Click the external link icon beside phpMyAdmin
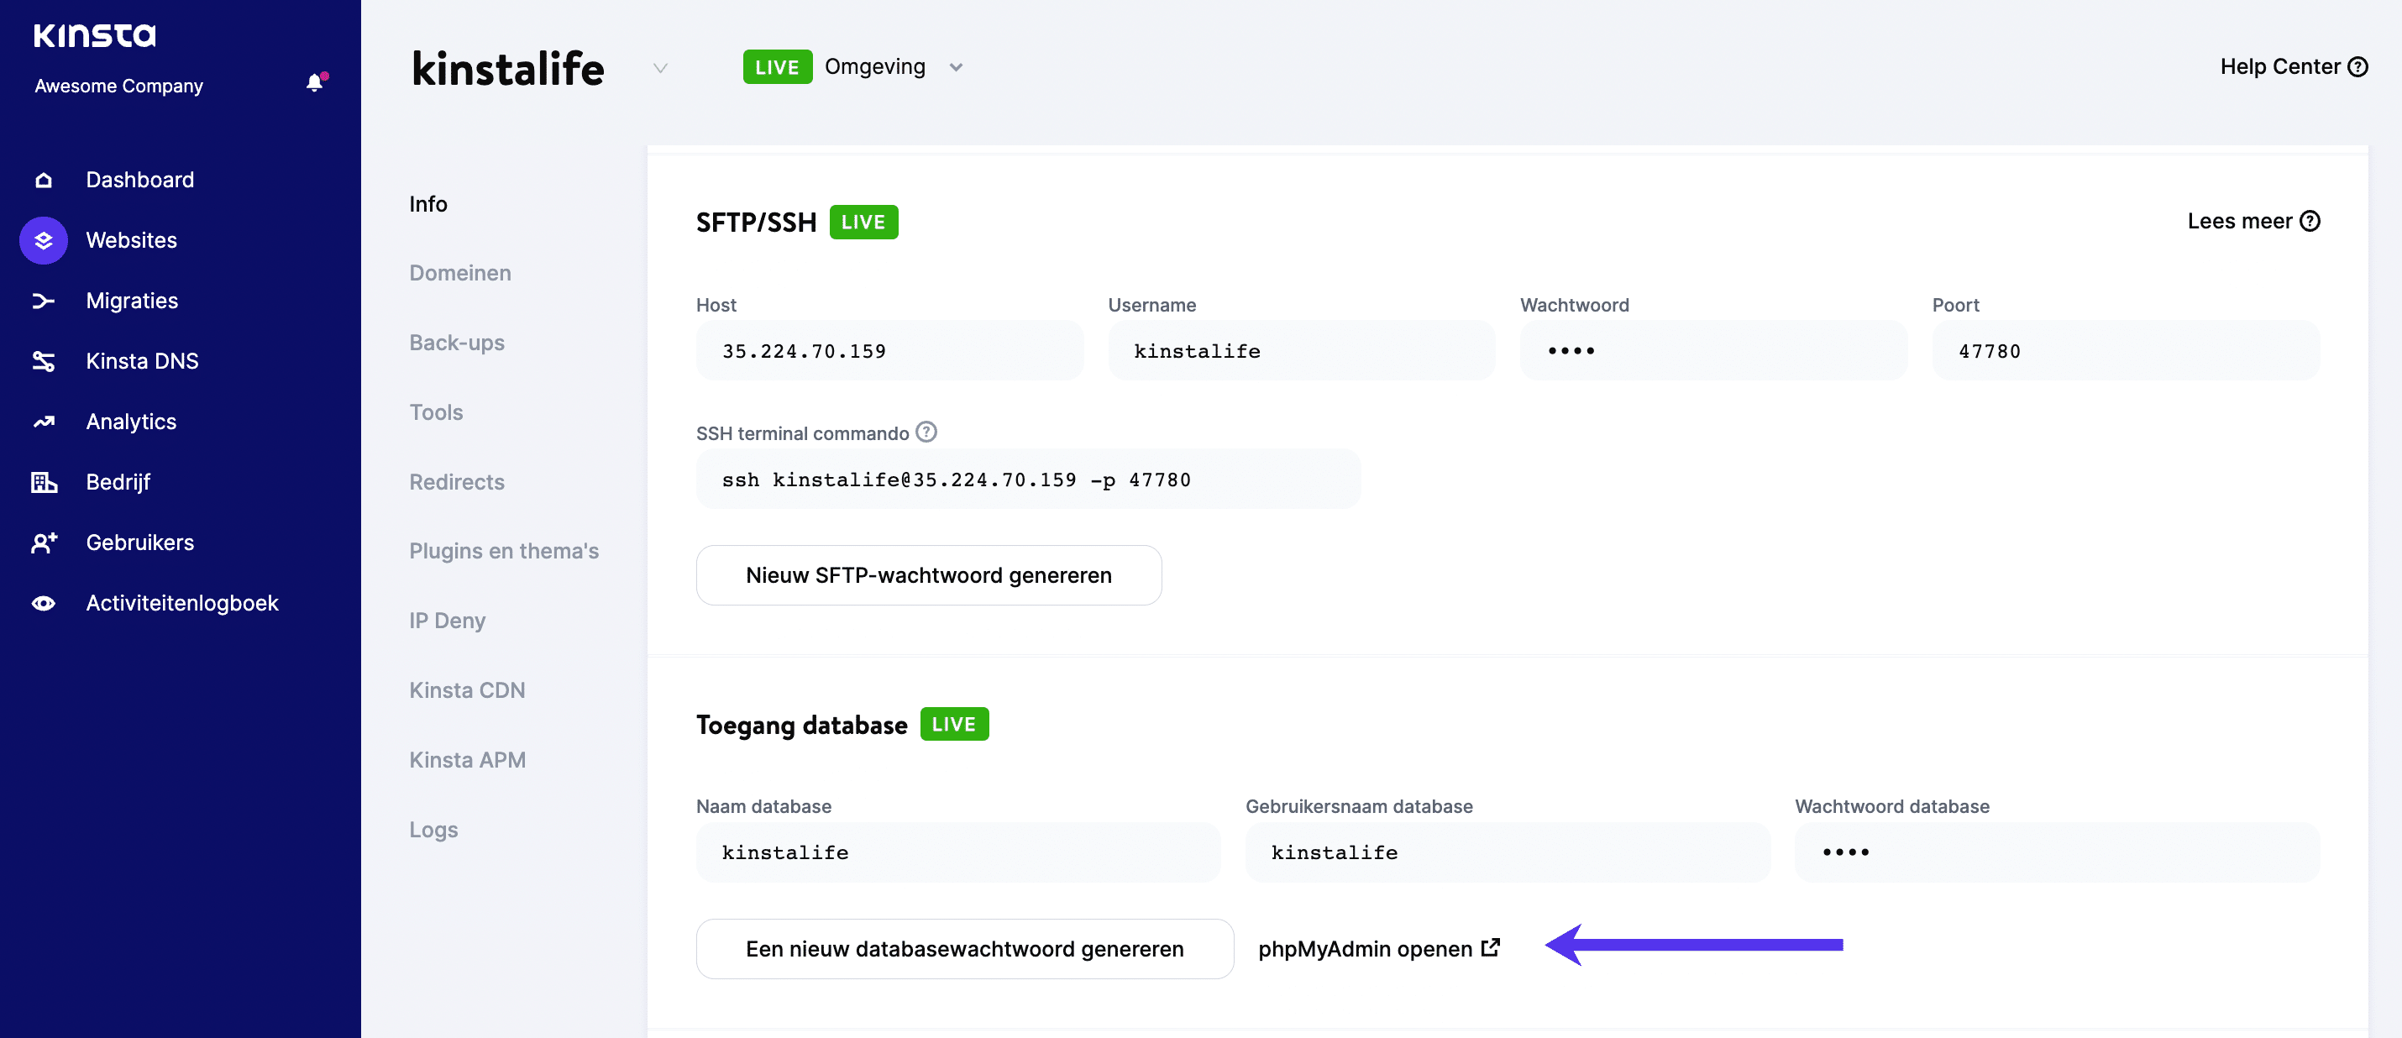This screenshot has width=2402, height=1038. (x=1491, y=947)
